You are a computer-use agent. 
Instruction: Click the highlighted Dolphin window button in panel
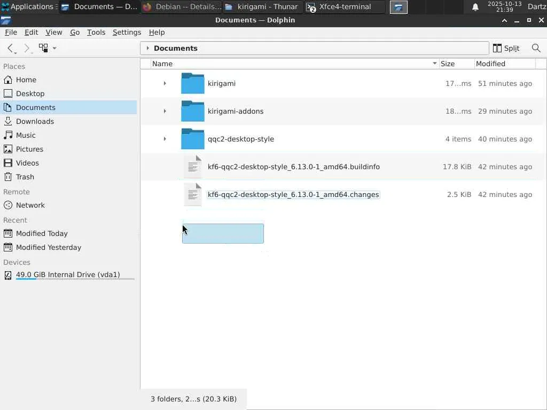click(398, 7)
